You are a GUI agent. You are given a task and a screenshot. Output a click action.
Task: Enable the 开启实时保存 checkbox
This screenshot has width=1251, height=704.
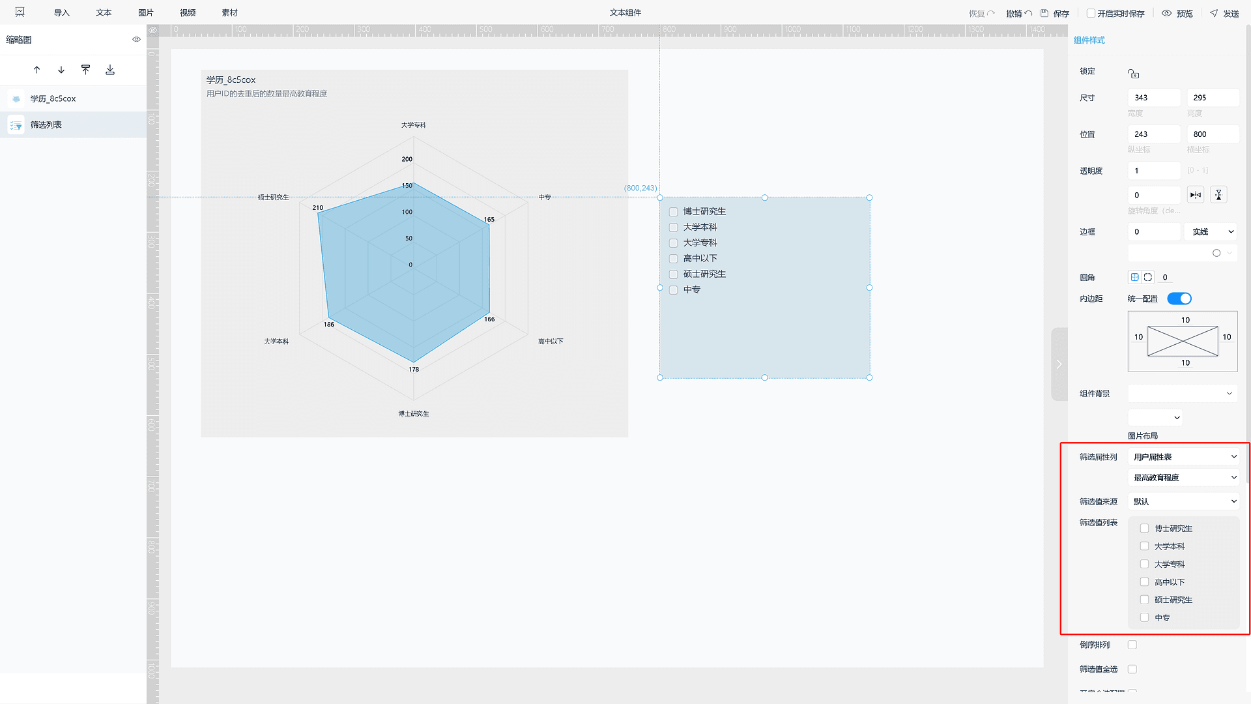click(x=1091, y=13)
